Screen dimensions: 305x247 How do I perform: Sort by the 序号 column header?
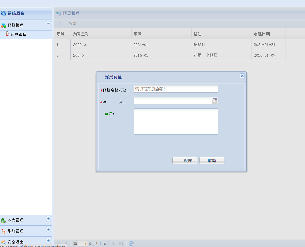[x=62, y=34]
